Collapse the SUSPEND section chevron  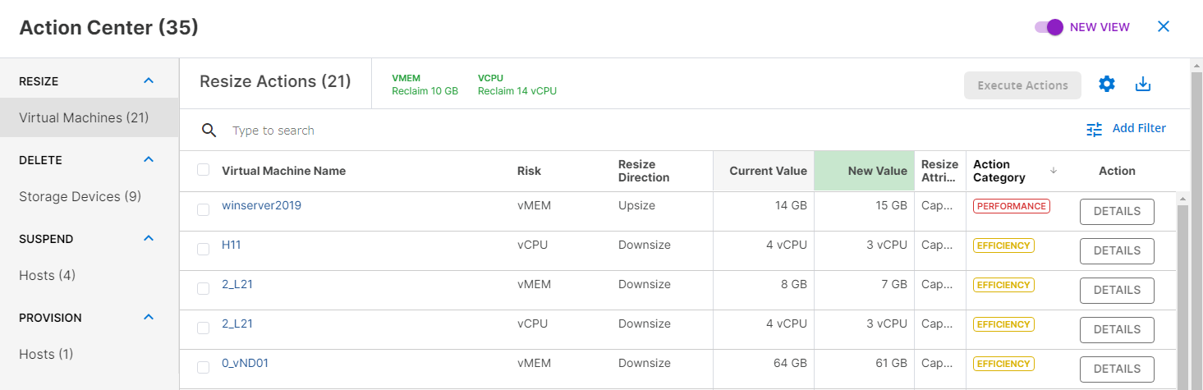(x=149, y=238)
